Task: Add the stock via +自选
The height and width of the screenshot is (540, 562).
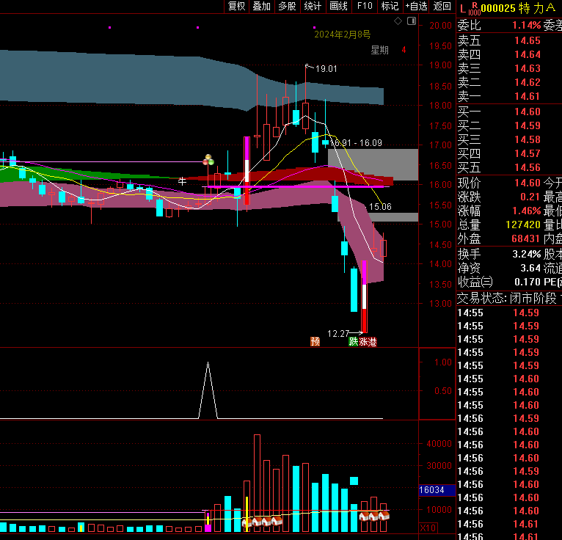Action: pos(416,6)
